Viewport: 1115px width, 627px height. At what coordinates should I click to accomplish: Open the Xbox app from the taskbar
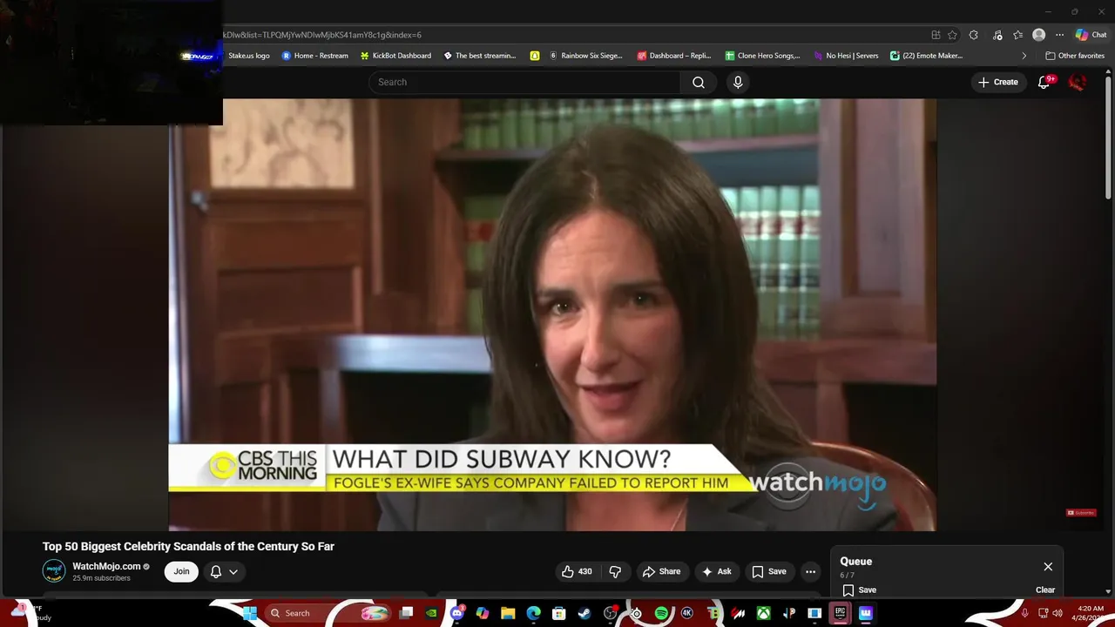pos(763,613)
